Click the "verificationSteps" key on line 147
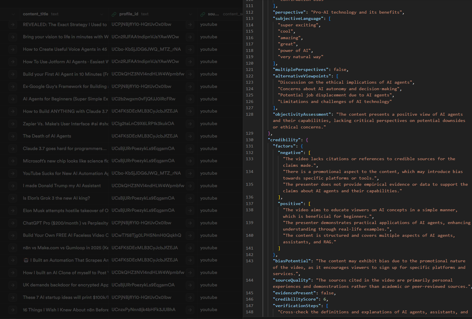Image resolution: width=472 pixels, height=319 pixels. pos(297,306)
